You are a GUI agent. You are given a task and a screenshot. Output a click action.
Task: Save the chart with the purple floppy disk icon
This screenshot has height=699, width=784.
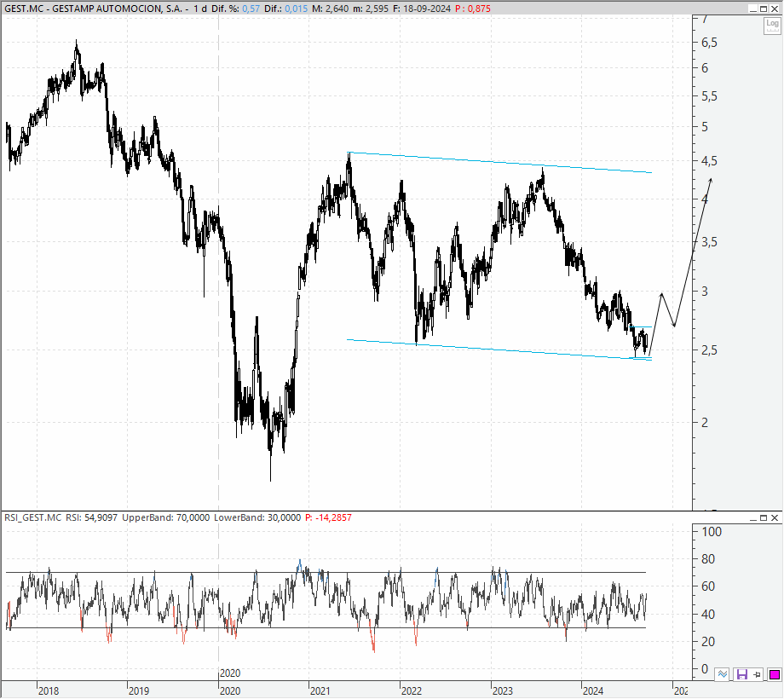(742, 674)
